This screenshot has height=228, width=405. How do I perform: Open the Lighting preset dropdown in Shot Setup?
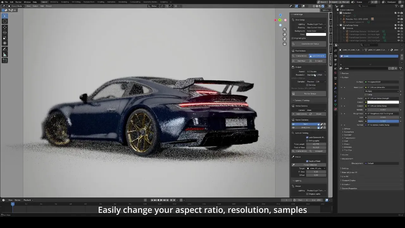316,24
